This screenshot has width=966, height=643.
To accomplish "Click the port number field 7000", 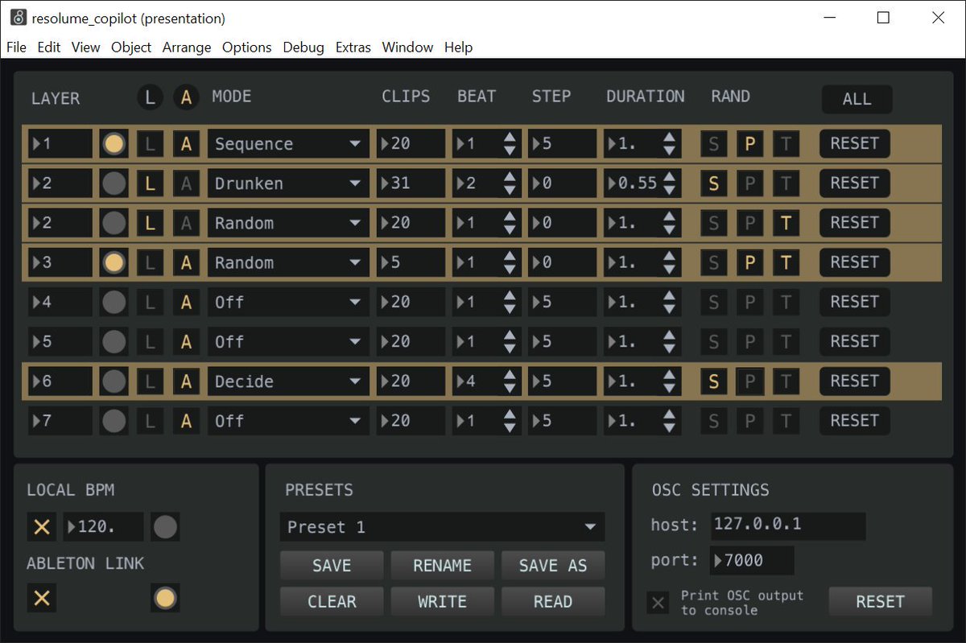I will [752, 561].
